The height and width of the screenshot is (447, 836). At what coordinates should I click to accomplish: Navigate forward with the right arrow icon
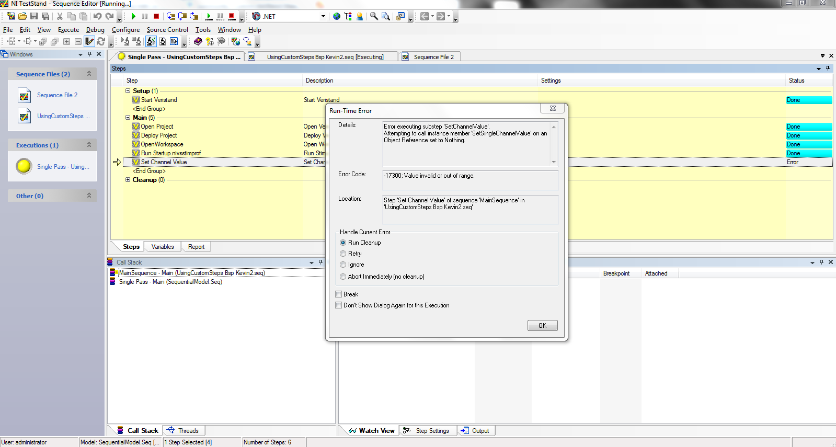click(x=441, y=16)
